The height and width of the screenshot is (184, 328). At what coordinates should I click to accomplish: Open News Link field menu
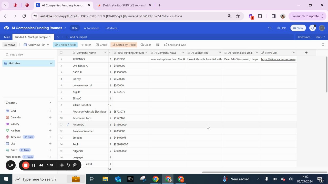(x=294, y=53)
